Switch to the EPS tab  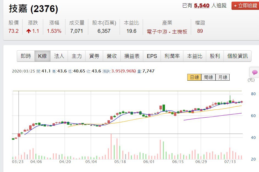click(152, 56)
